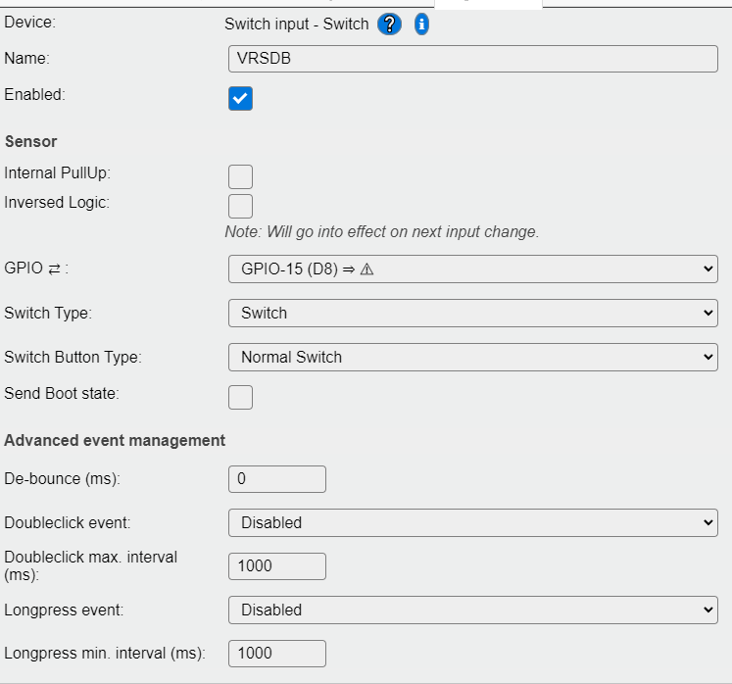Check the Send Boot state box

click(240, 397)
